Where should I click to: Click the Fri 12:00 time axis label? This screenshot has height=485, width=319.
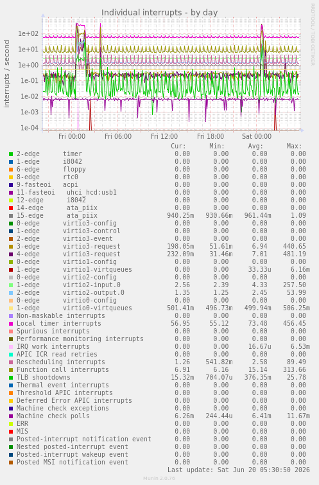pos(164,136)
